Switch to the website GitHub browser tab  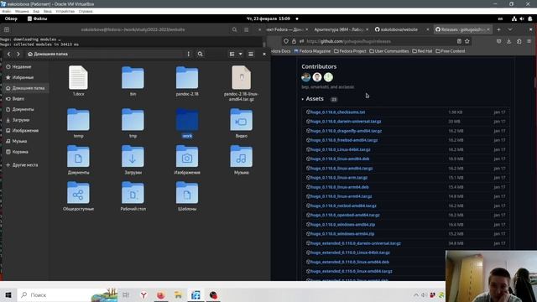pos(399,29)
